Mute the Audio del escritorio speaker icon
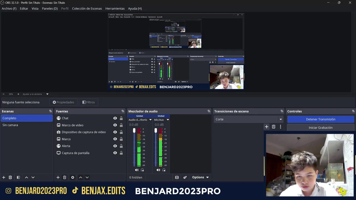Viewport: 356px width, 200px height. (137, 170)
